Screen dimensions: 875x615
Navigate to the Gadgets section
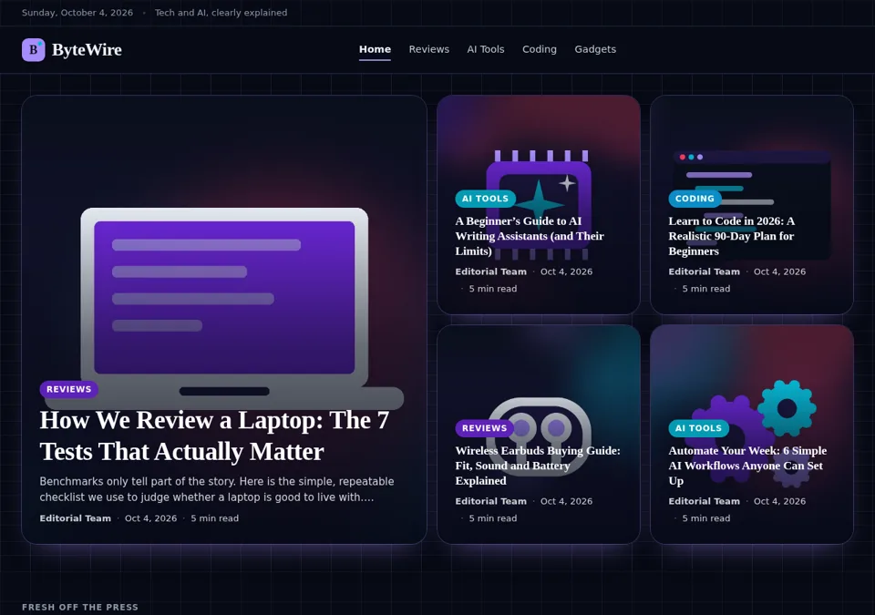click(x=595, y=49)
